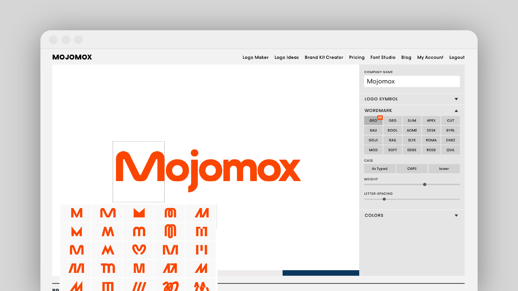Click the company name input field
The width and height of the screenshot is (518, 291).
click(412, 81)
